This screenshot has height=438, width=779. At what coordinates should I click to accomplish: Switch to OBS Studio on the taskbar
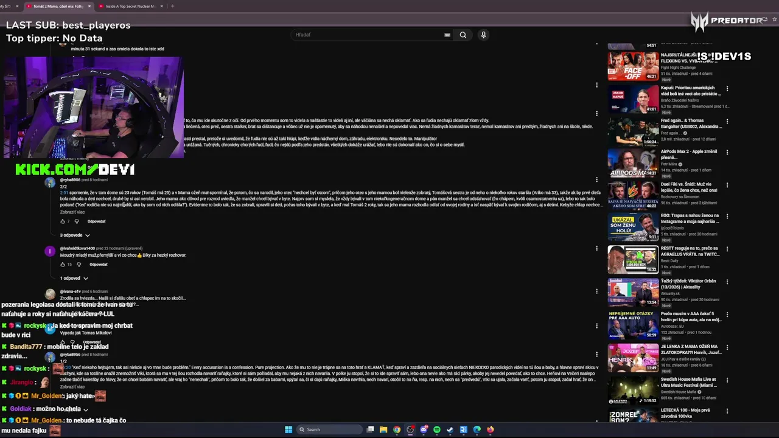point(410,429)
